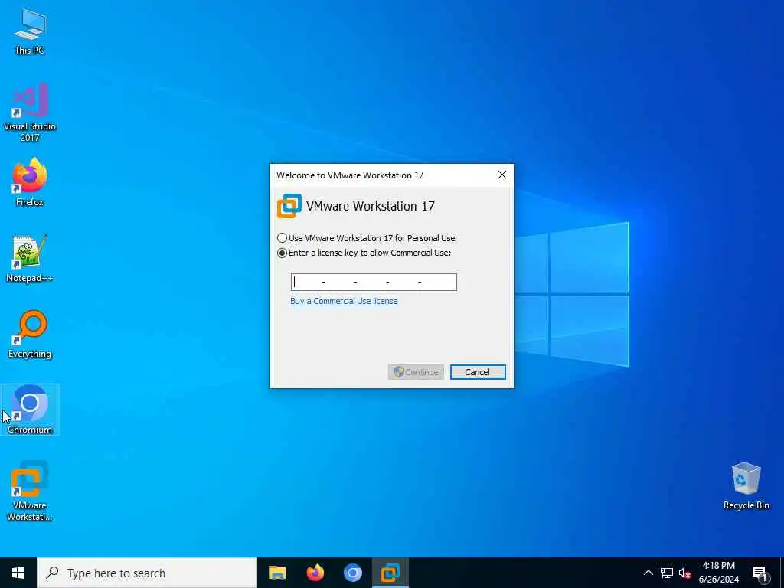Select the Visual Studio 2017 desktop shortcut
Image resolution: width=784 pixels, height=588 pixels.
tap(30, 112)
